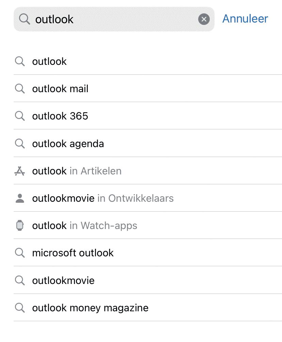This screenshot has width=282, height=342.
Task: Select the 'outlook money magazine' suggestion
Action: (148, 308)
